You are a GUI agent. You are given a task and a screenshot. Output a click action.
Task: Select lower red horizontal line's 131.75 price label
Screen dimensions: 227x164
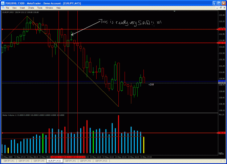pos(222,43)
